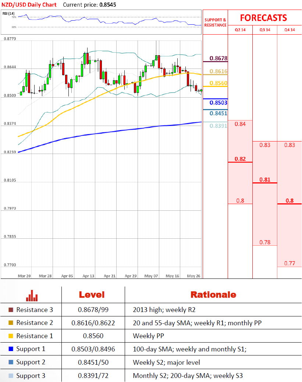Image resolution: width=302 pixels, height=382 pixels.
Task: Select the Q3 14 forecast column header
Action: tap(265, 30)
